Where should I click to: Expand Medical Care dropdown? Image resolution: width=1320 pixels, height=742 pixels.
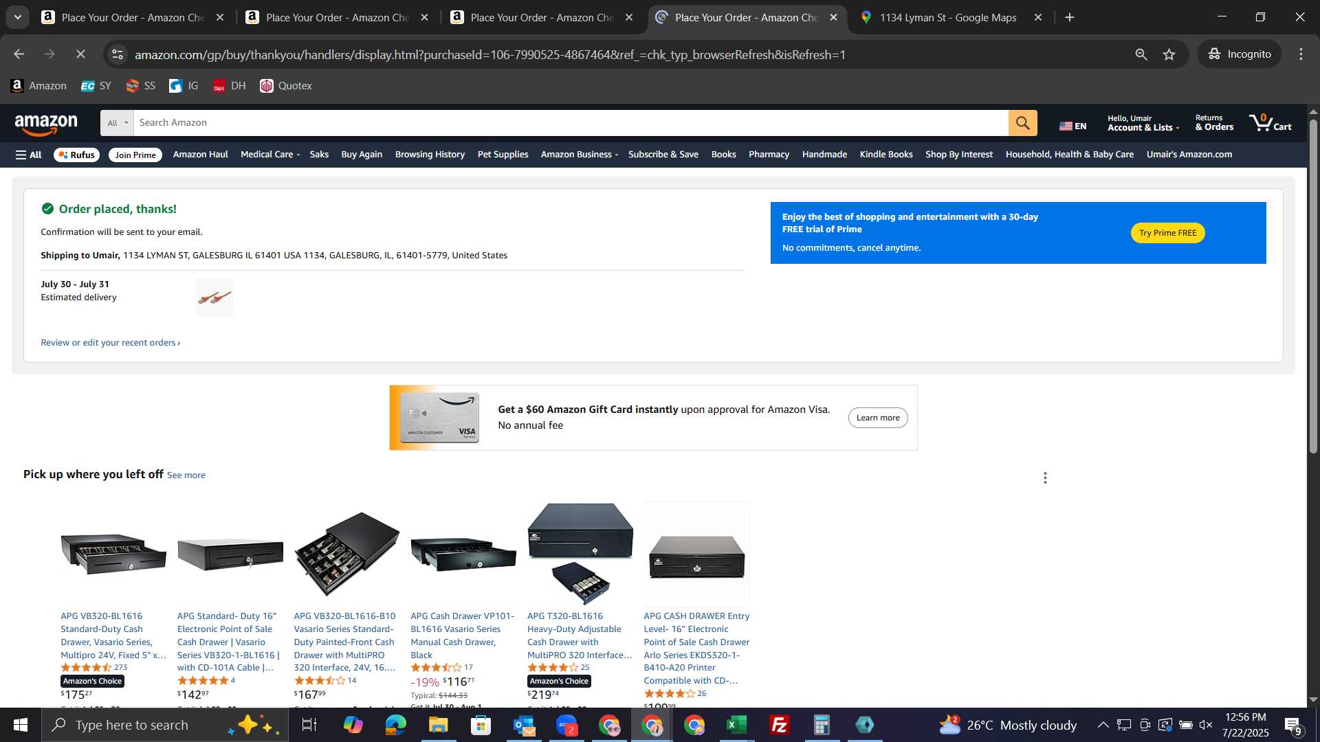click(x=270, y=155)
